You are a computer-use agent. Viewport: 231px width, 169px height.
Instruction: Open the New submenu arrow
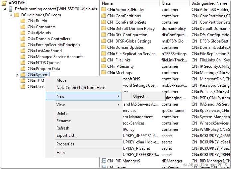tap(118, 96)
